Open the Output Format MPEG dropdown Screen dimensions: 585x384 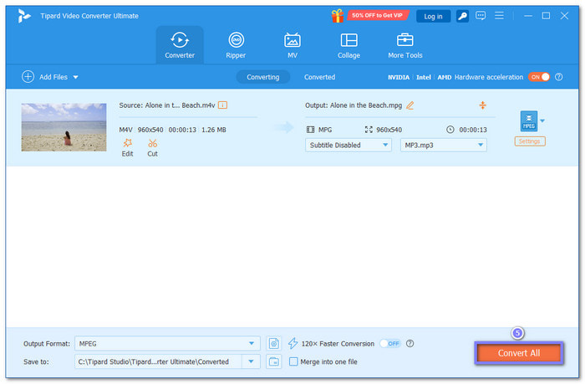167,343
